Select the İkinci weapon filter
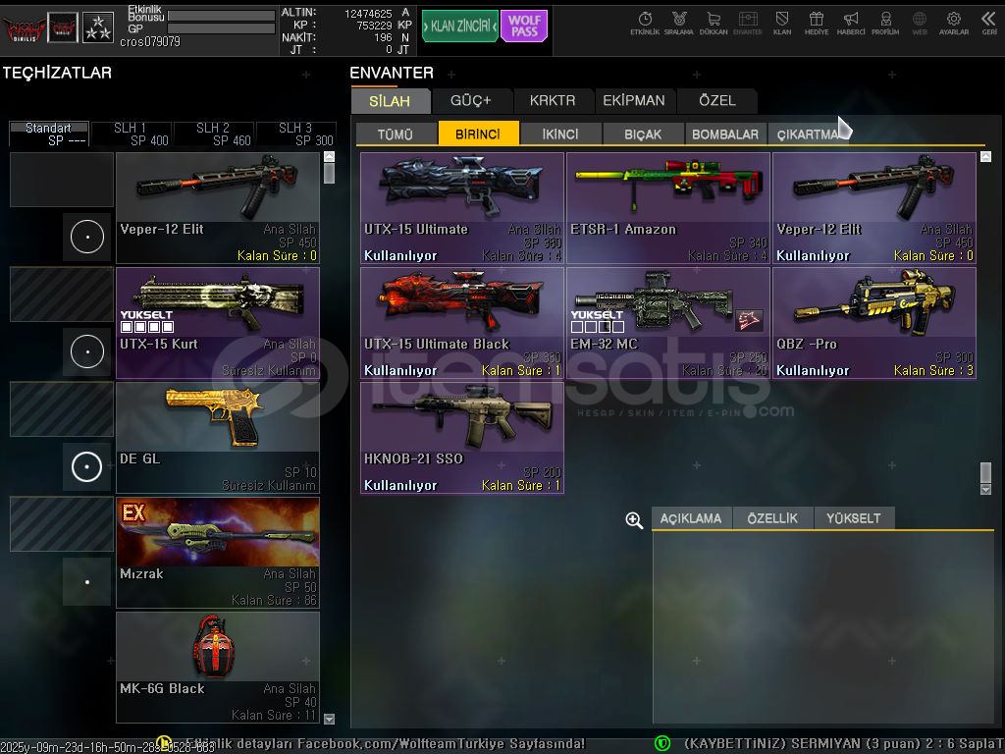Viewport: 1005px width, 754px height. click(560, 134)
